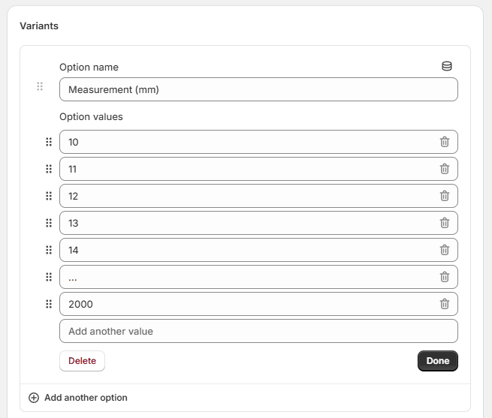Click the trash icon next to 2000
Viewport: 492px width, 418px height.
[x=445, y=304]
